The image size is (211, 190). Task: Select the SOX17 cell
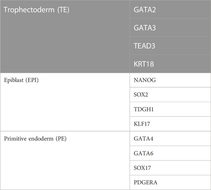[x=171, y=168]
